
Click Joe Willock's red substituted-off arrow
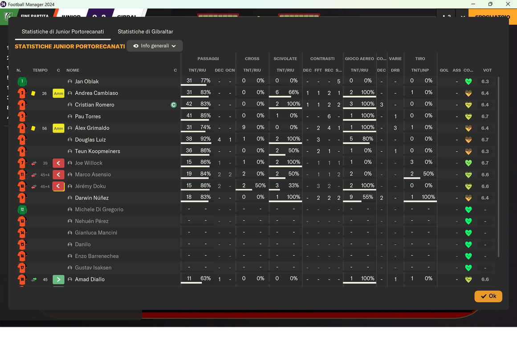pos(58,163)
